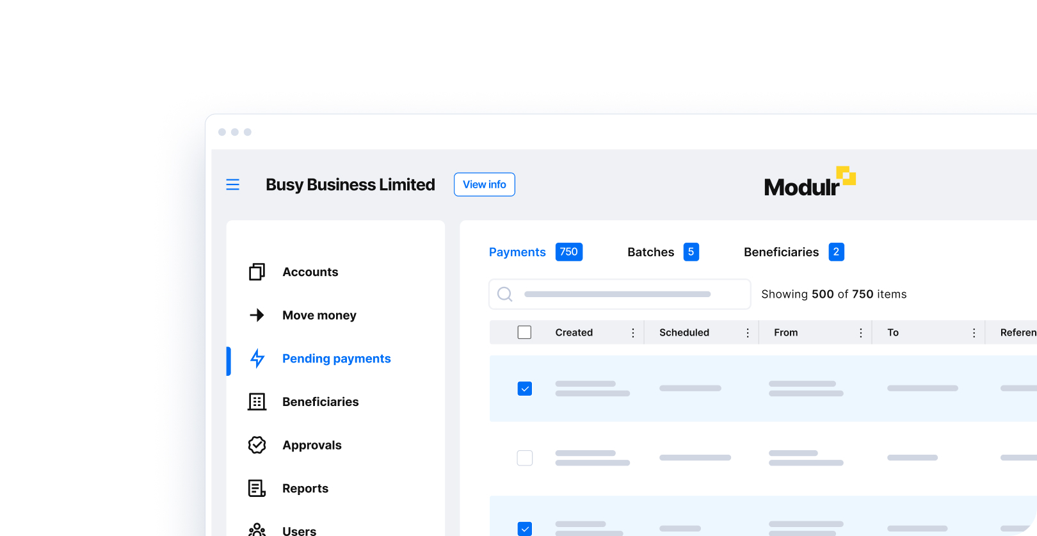Click the Busy Business Limited title
Image resolution: width=1037 pixels, height=536 pixels.
350,184
